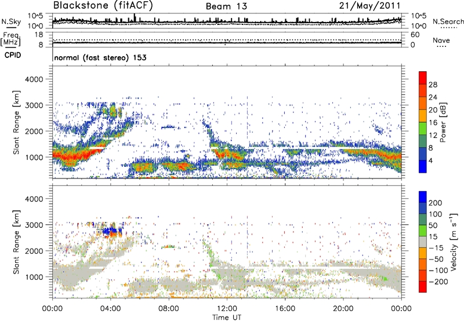This screenshot has height=321, width=464.
Task: Click the 'Slant Range [km]' label of the power panel
Action: tap(17, 122)
